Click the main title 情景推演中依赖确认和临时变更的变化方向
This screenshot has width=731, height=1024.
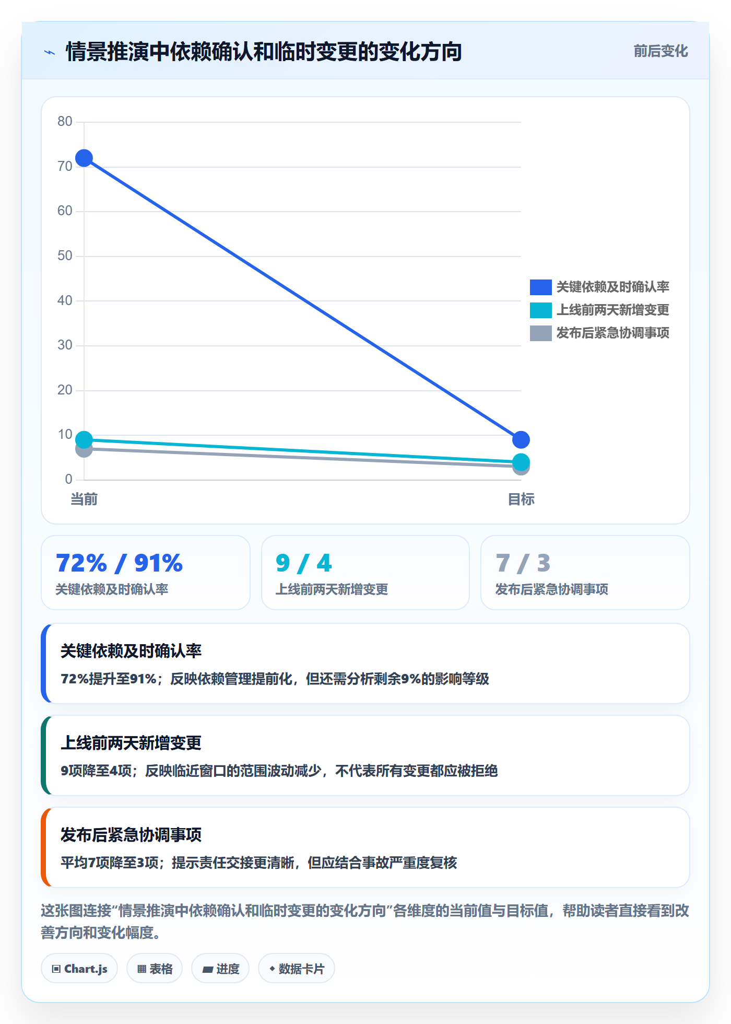pos(264,52)
